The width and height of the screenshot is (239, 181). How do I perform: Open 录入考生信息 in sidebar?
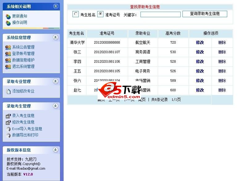pos(23,116)
